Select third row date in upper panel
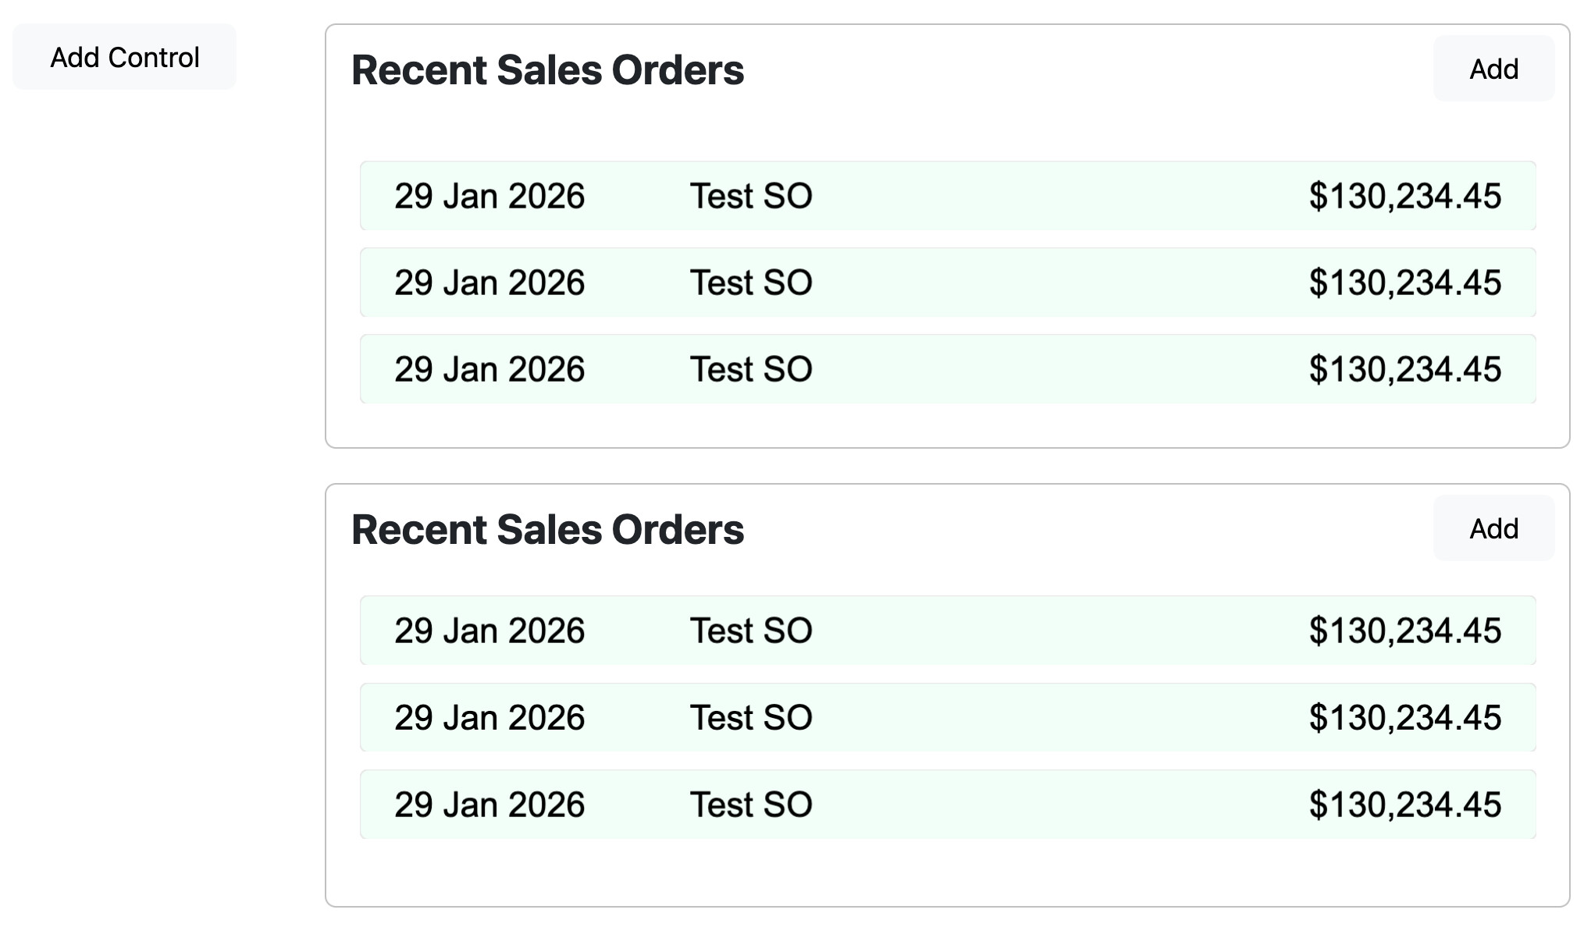The width and height of the screenshot is (1591, 938). pos(489,369)
